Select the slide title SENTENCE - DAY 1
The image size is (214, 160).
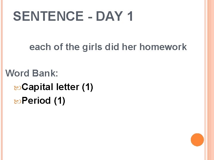point(73,16)
